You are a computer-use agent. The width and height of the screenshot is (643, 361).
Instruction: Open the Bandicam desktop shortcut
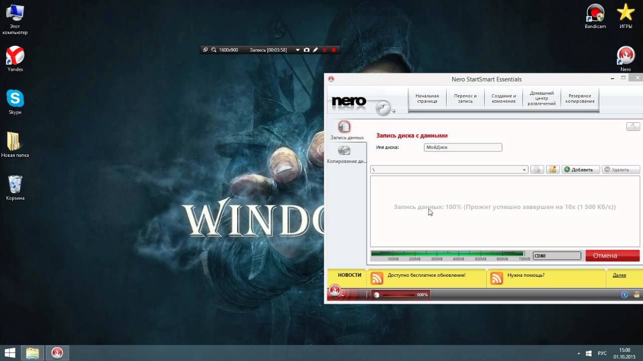(595, 16)
